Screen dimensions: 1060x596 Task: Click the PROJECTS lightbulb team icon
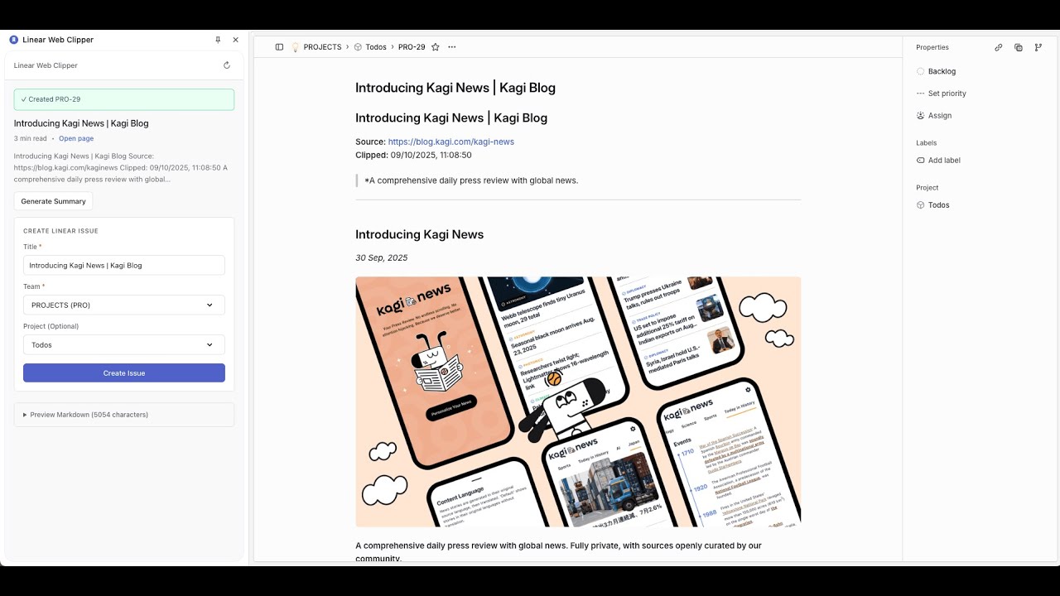295,47
